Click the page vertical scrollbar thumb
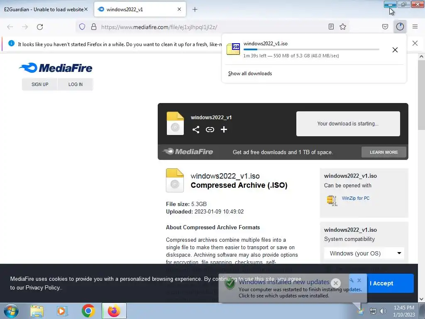This screenshot has height=319, width=425. click(421, 95)
